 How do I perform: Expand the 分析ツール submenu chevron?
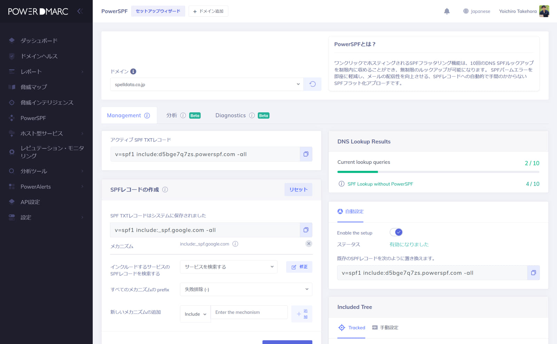point(83,171)
